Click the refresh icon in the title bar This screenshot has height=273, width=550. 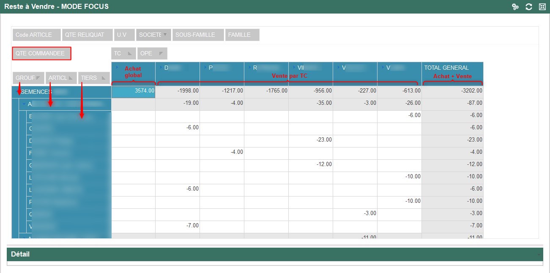point(528,7)
